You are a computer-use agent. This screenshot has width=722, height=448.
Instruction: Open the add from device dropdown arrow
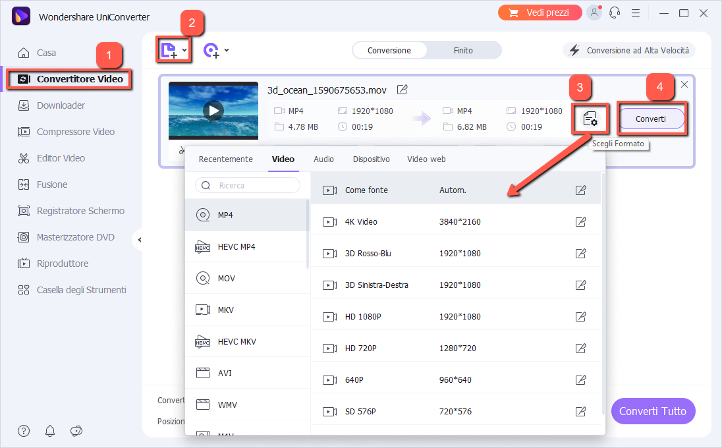pyautogui.click(x=227, y=50)
